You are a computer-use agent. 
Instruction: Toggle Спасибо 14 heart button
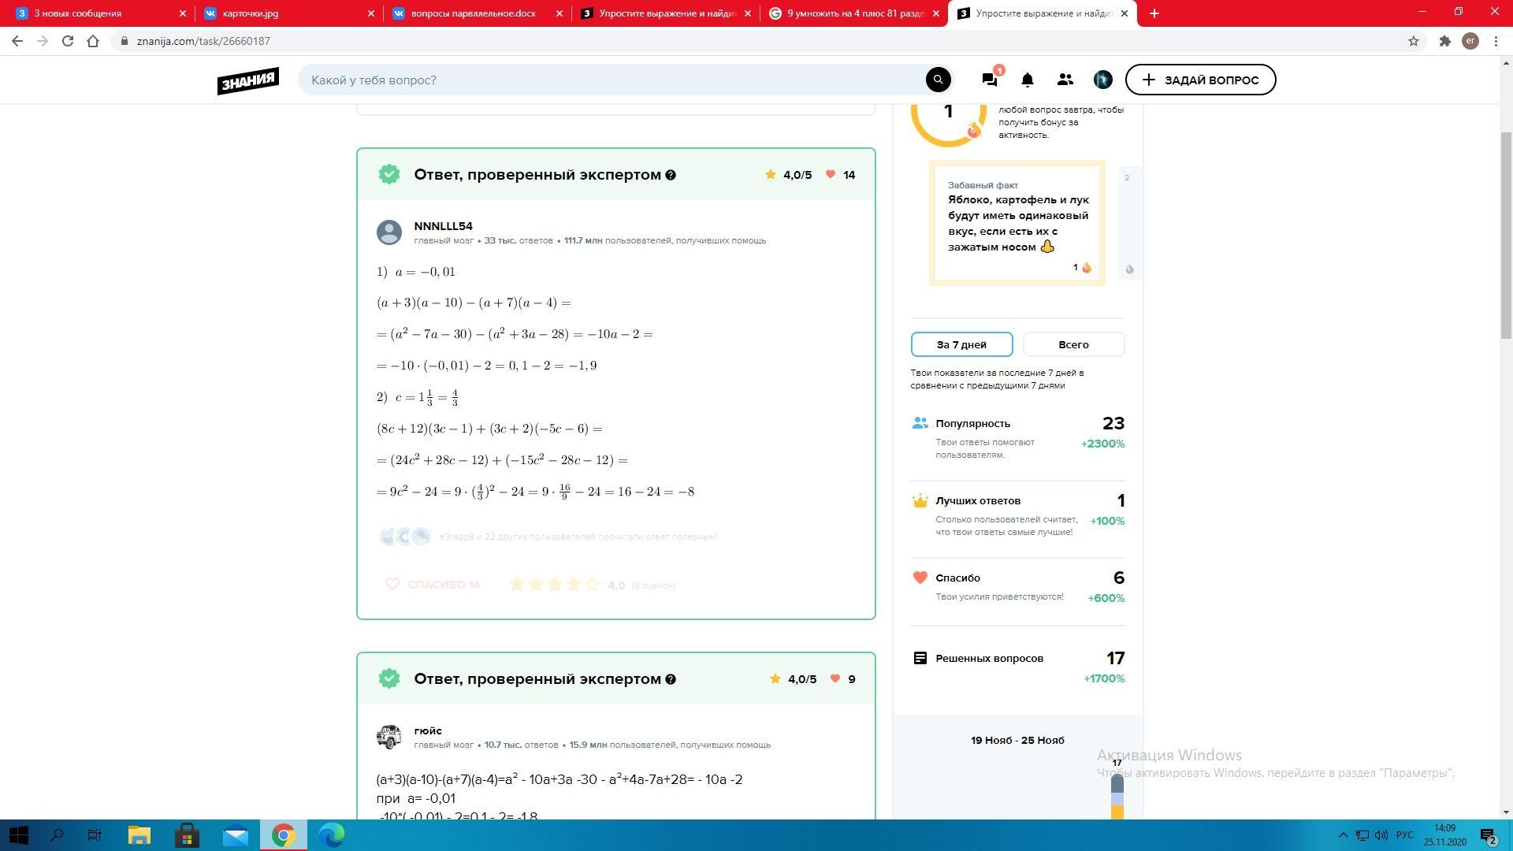coord(433,585)
